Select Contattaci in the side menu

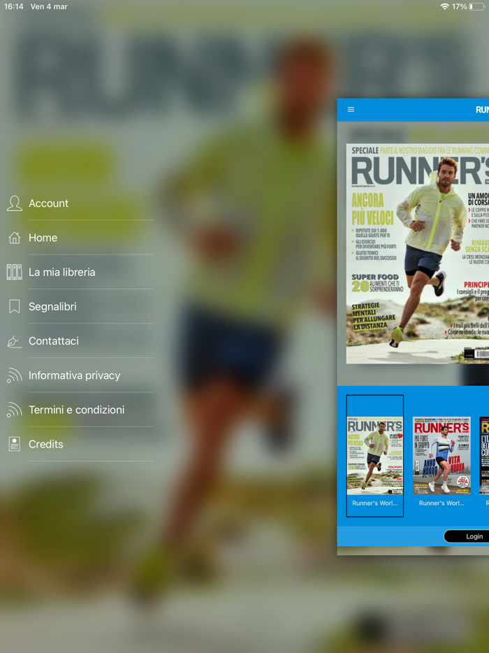[80, 341]
